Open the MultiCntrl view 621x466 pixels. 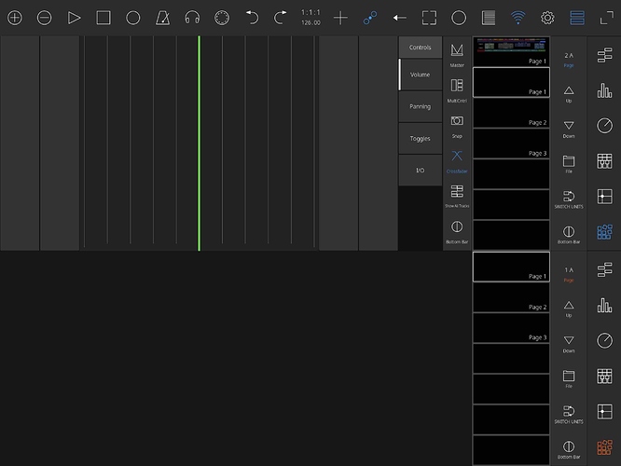pos(457,89)
